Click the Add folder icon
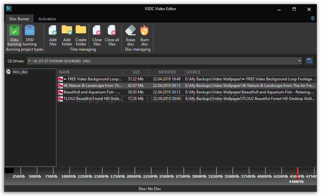The image size is (321, 196). pyautogui.click(x=67, y=30)
